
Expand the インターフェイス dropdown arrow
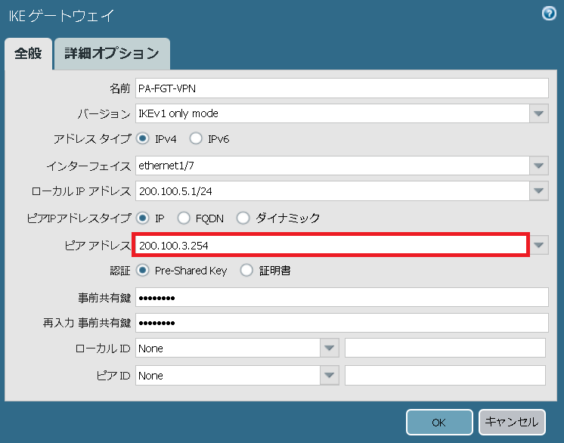click(x=538, y=166)
